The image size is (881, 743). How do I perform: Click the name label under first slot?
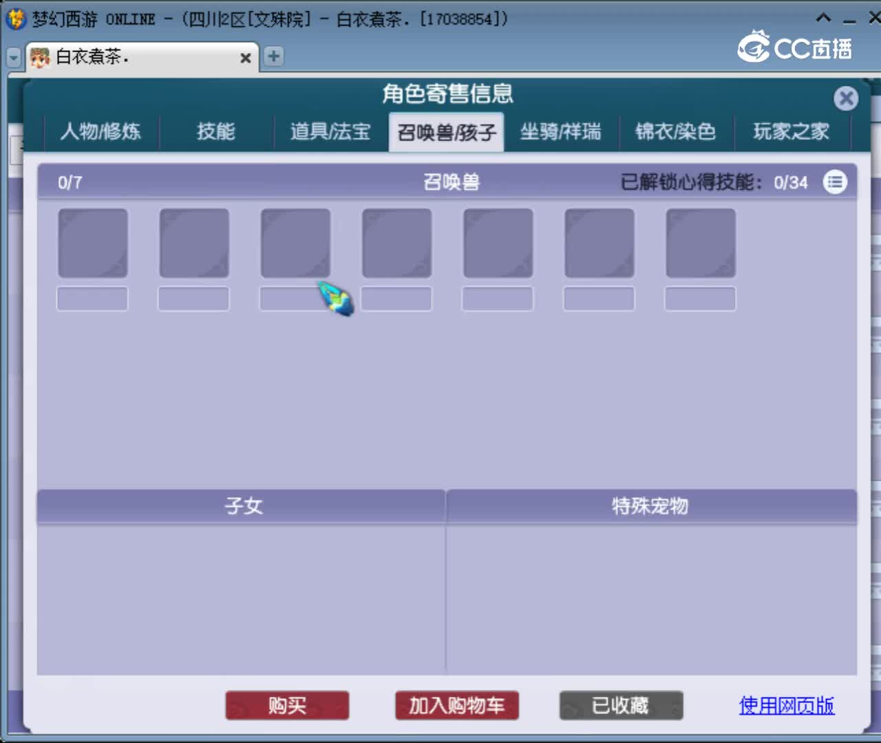pos(92,299)
